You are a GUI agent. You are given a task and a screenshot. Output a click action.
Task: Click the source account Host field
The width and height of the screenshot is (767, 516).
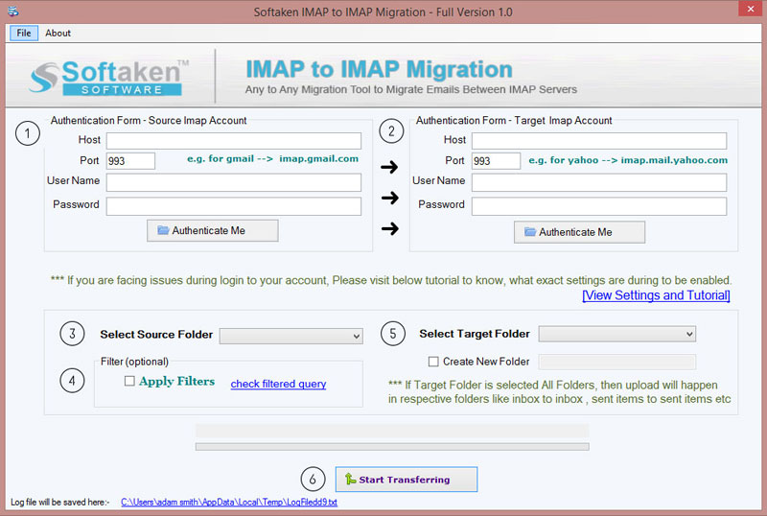[x=234, y=140]
